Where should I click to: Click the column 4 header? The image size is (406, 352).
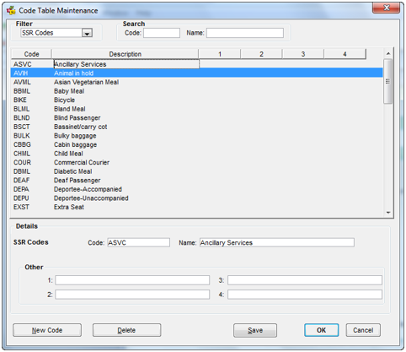(x=345, y=54)
